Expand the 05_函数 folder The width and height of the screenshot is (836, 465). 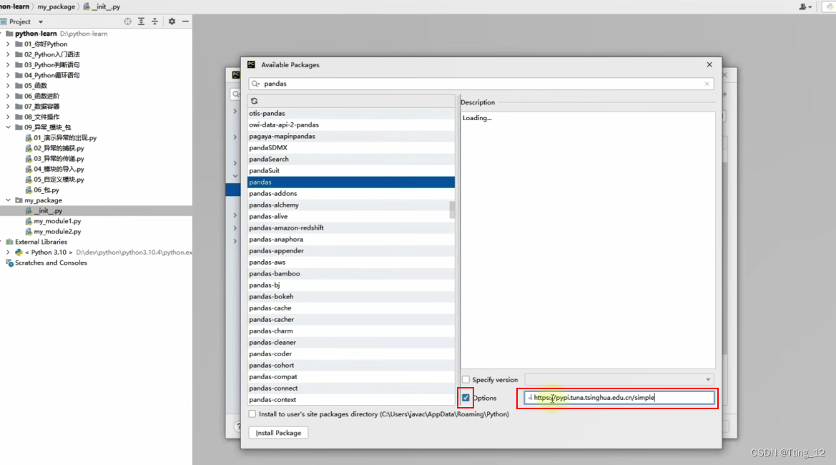[x=8, y=85]
